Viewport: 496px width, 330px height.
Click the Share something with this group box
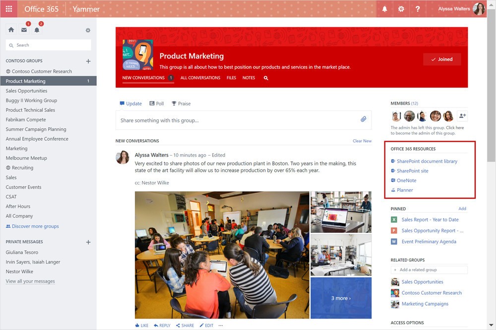pos(243,120)
